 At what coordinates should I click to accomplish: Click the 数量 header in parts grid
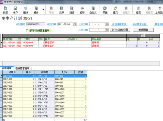click(81, 72)
